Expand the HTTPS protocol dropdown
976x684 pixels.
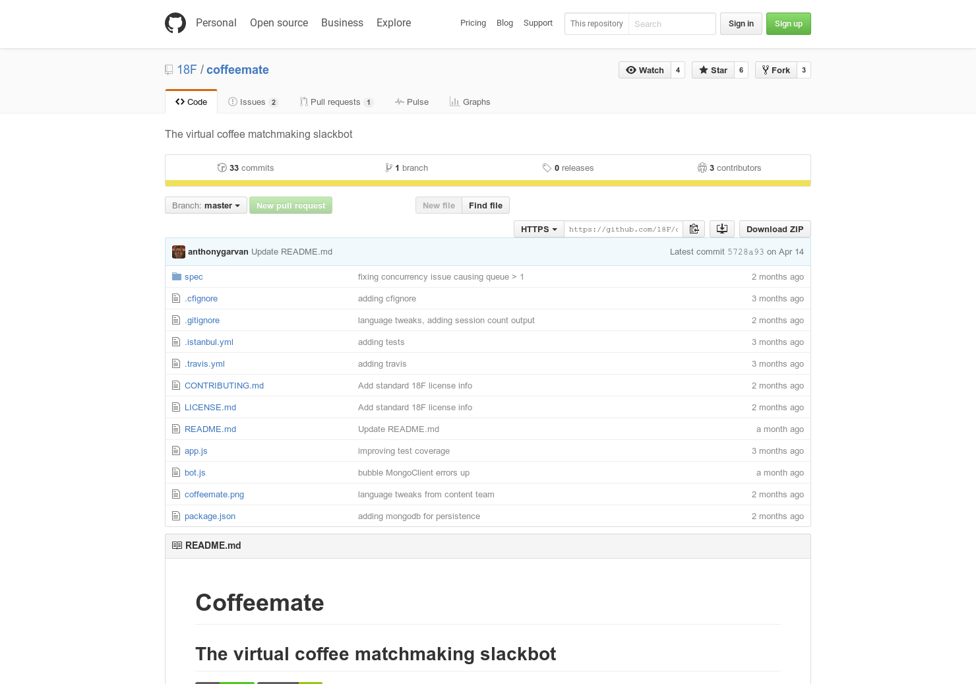pos(539,229)
